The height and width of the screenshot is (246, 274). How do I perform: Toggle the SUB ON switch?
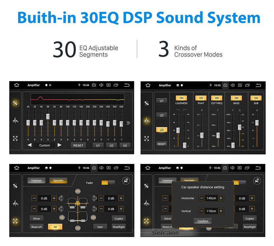pyautogui.click(x=256, y=98)
